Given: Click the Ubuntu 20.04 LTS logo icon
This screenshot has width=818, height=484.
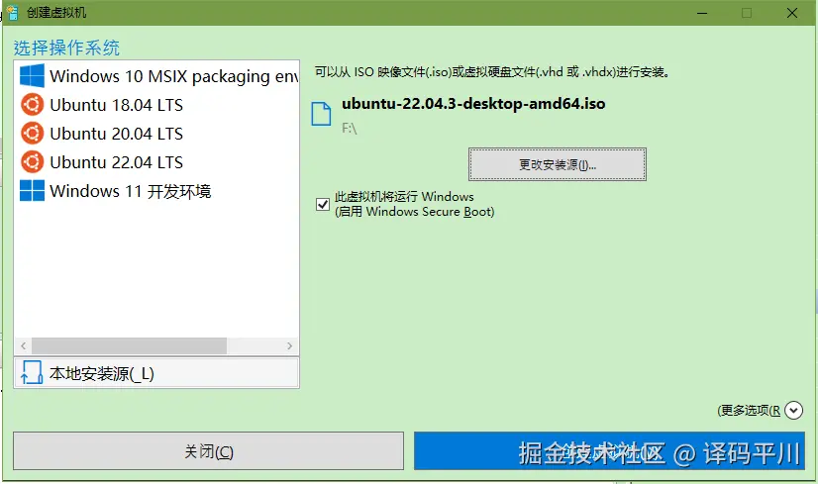Looking at the screenshot, I should tap(32, 133).
